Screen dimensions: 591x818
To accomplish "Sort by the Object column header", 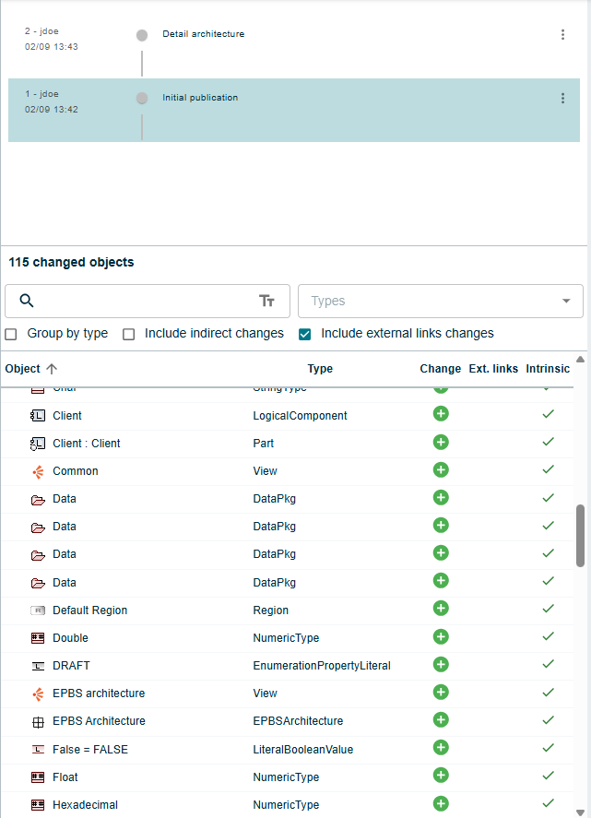I will tap(22, 369).
